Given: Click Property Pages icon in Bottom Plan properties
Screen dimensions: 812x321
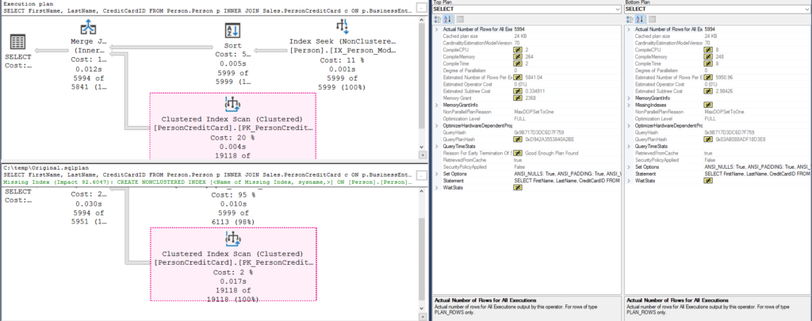Looking at the screenshot, I should (x=650, y=19).
